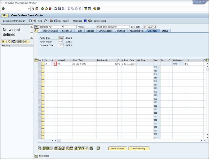Viewport: 209px width, 159px height.
Task: Click the Personal Setting button
Action: [97, 21]
